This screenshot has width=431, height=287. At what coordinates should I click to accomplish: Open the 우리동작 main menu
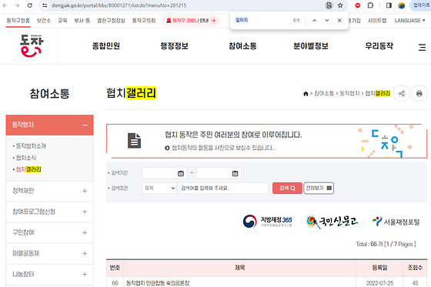(x=379, y=46)
